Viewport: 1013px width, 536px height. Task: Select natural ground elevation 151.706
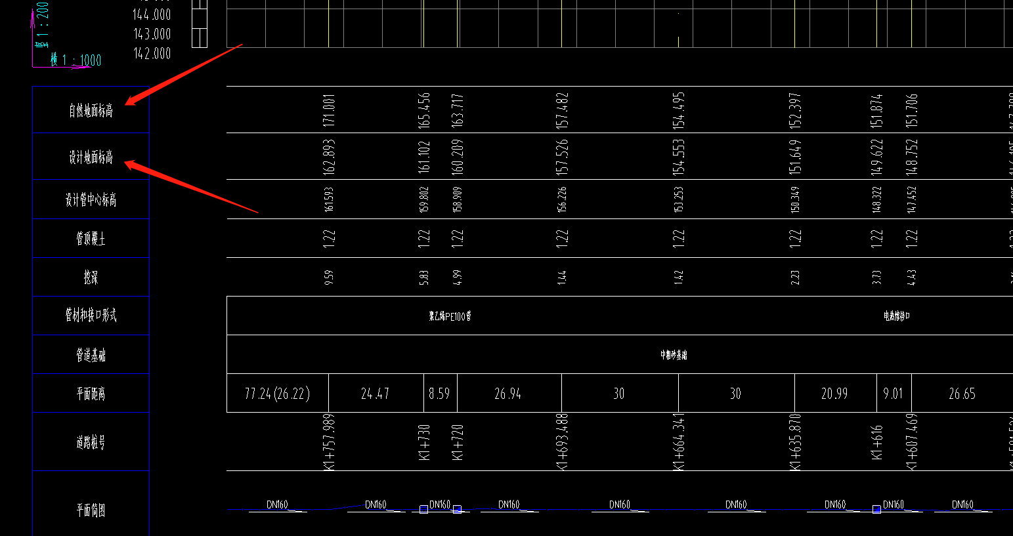click(x=912, y=110)
